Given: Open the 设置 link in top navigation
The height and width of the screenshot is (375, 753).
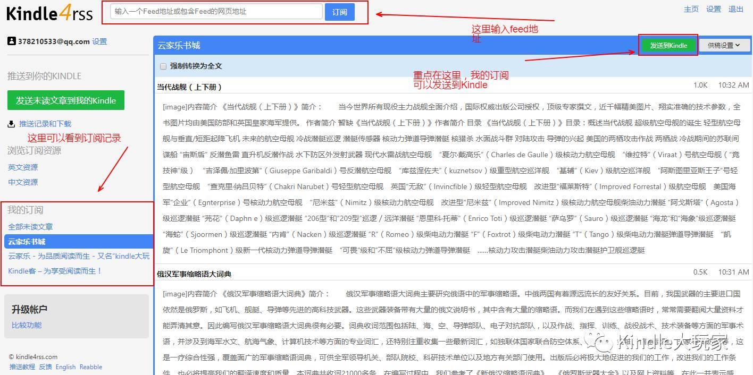Looking at the screenshot, I should coord(714,9).
